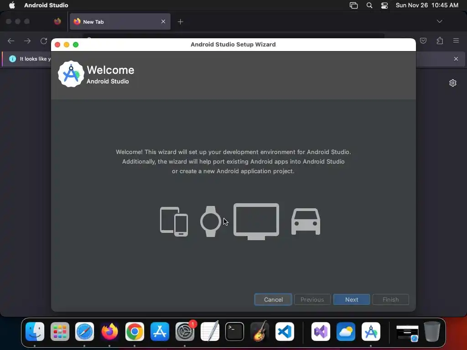Open App Store from the dock

(160, 332)
